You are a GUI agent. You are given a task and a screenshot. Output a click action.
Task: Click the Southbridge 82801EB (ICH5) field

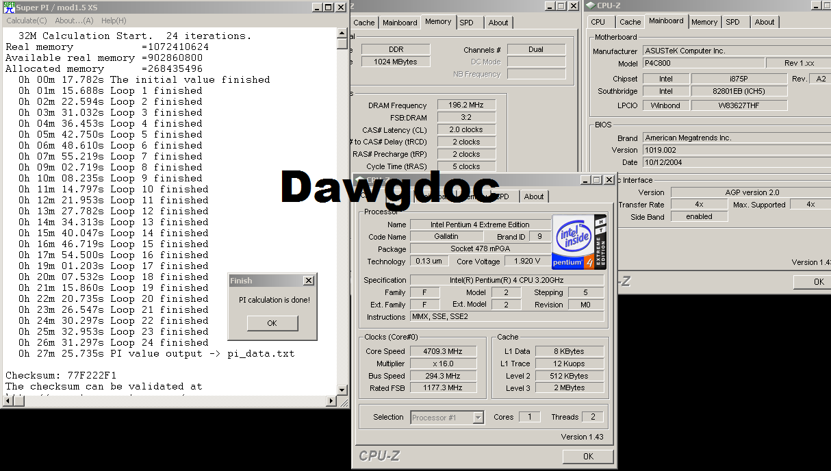(739, 91)
